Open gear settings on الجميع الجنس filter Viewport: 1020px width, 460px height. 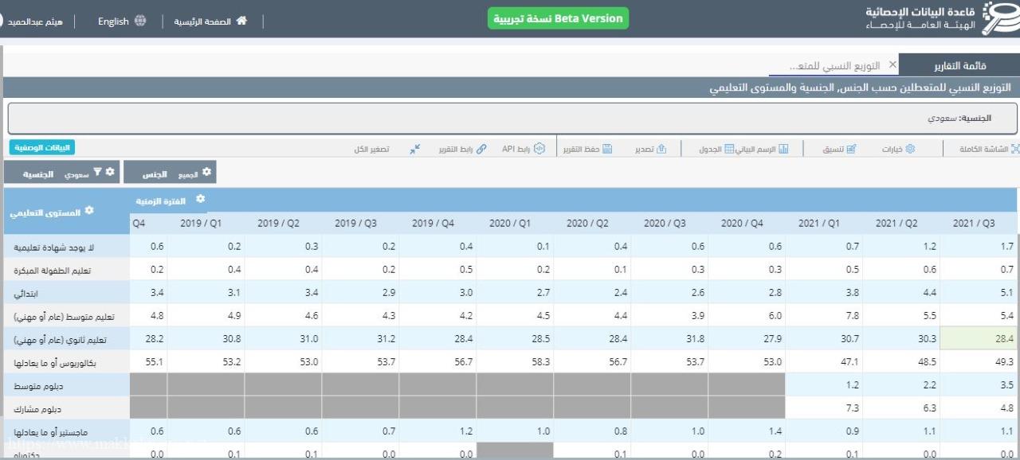click(x=207, y=173)
